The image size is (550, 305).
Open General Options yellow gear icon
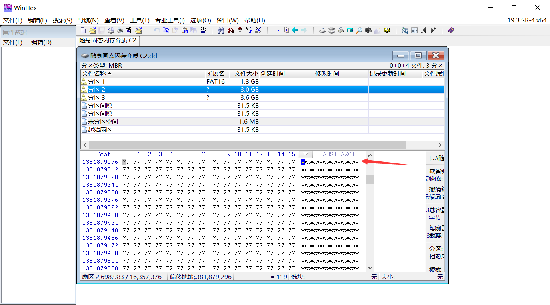tap(386, 30)
